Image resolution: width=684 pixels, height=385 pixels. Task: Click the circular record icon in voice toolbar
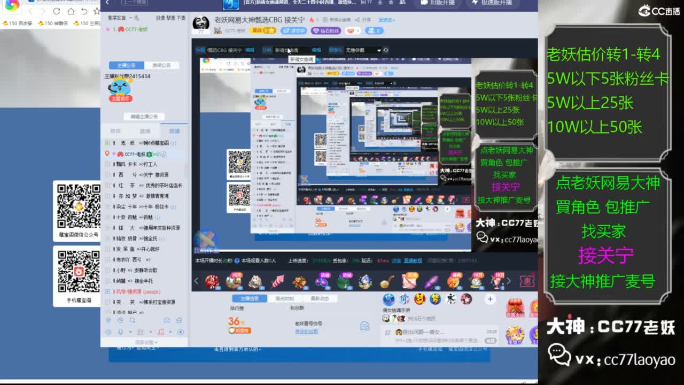point(180,332)
